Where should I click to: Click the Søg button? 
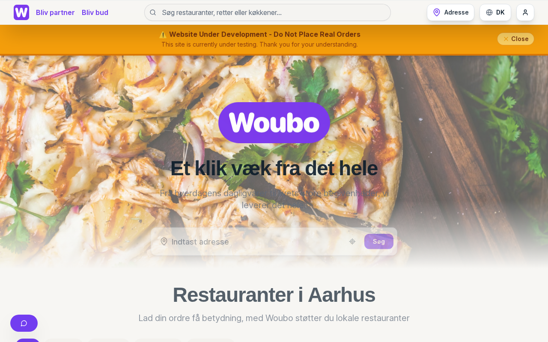tap(379, 242)
